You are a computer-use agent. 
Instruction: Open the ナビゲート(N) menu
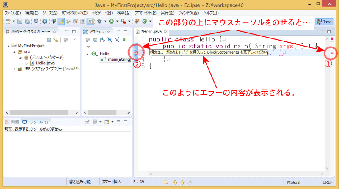[102, 13]
